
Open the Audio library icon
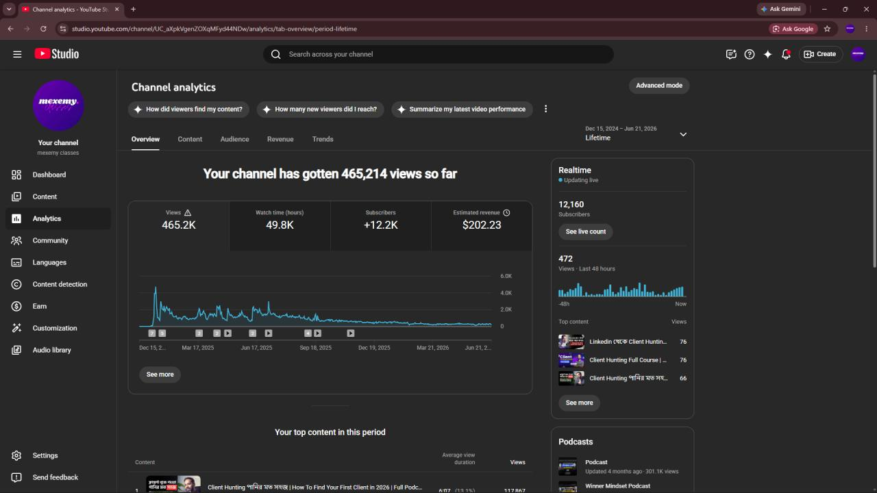16,350
